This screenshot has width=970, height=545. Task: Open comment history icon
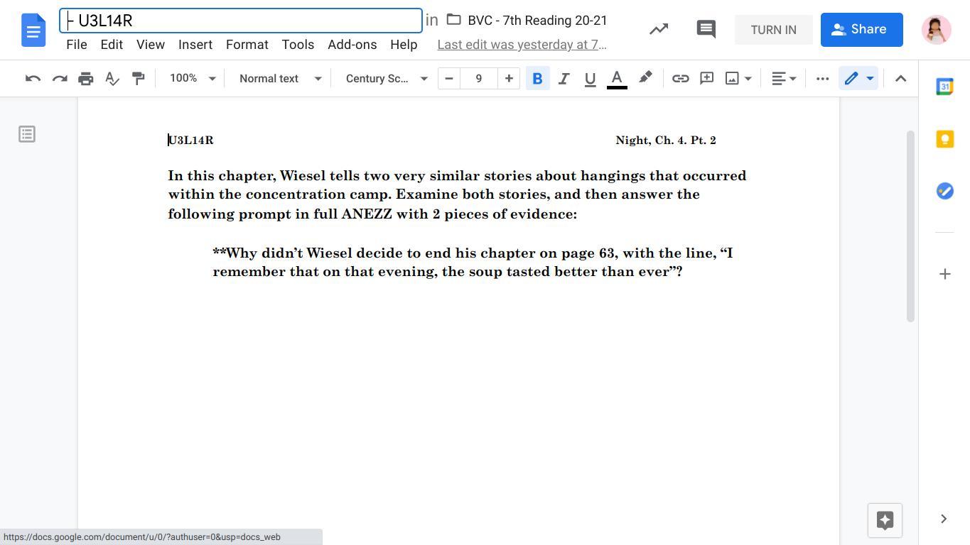pos(706,29)
